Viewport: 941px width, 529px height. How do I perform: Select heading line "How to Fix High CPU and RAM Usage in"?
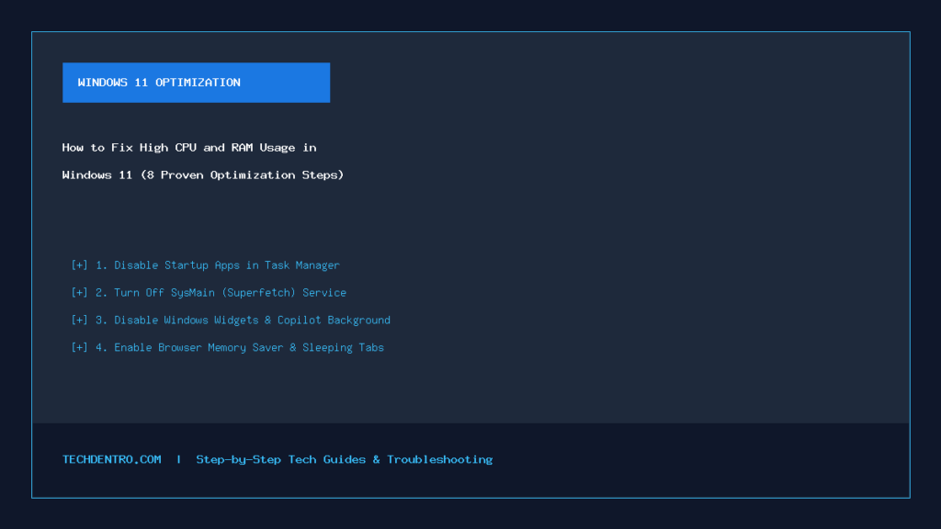tap(189, 148)
